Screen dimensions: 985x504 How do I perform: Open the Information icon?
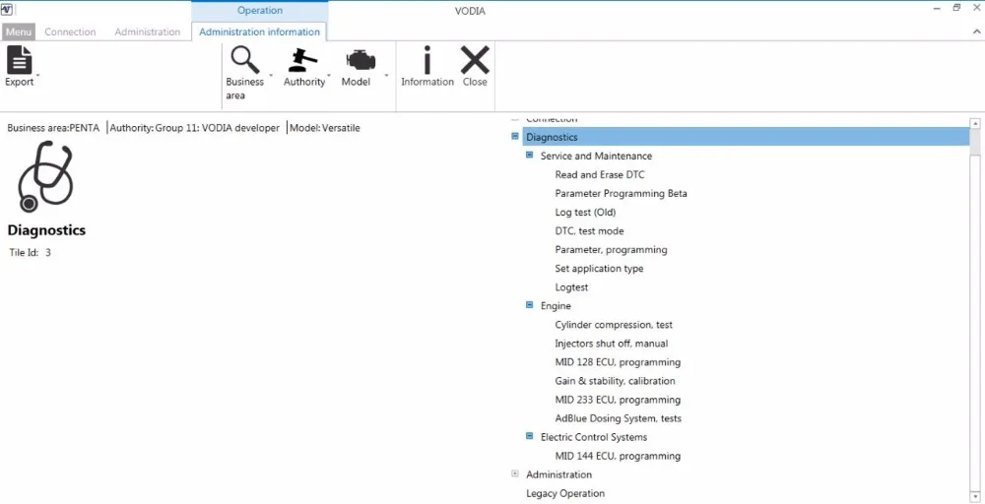tap(427, 60)
